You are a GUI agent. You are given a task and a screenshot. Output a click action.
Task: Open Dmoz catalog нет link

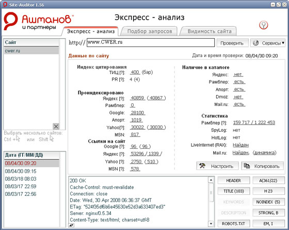pyautogui.click(x=238, y=97)
